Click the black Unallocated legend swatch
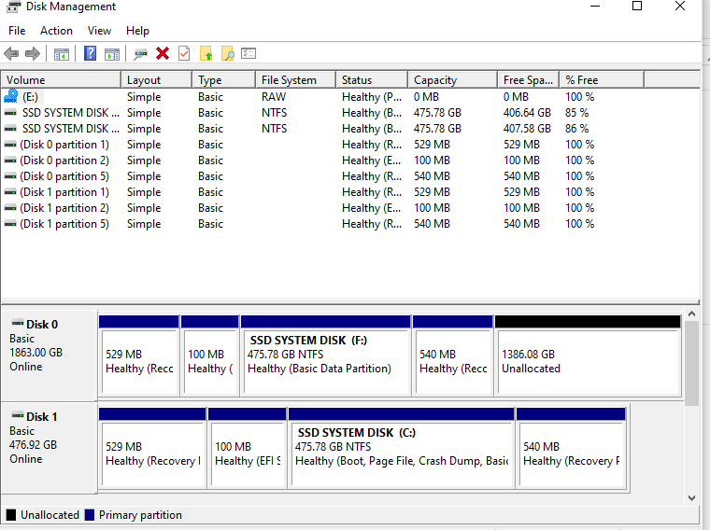Image resolution: width=710 pixels, height=530 pixels. [x=11, y=515]
